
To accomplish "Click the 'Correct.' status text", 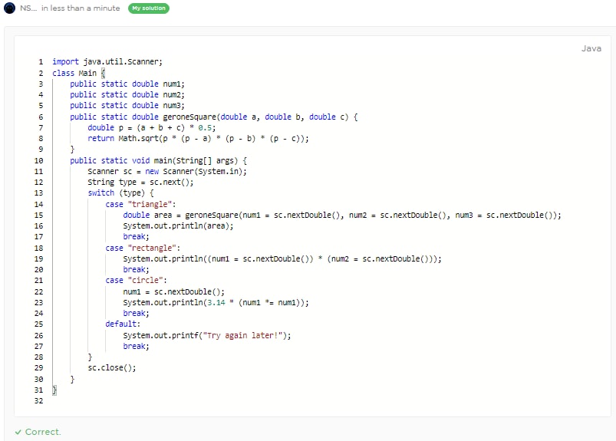I will [43, 432].
